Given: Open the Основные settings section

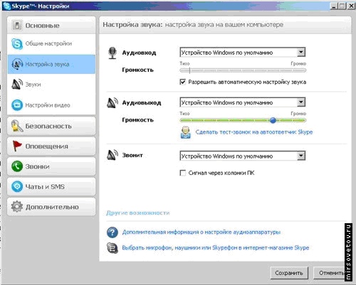Looking at the screenshot, I should 51,25.
